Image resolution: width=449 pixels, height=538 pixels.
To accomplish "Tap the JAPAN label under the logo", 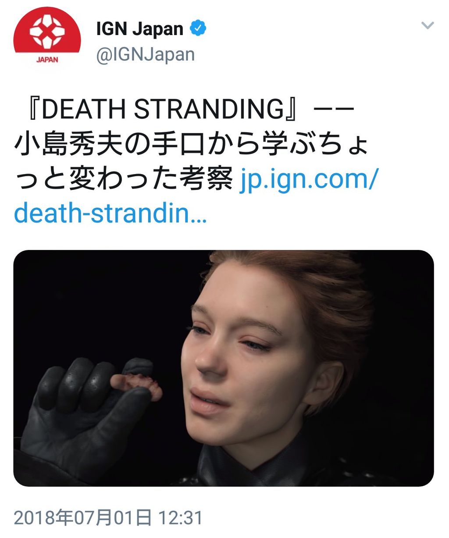I will (x=47, y=60).
